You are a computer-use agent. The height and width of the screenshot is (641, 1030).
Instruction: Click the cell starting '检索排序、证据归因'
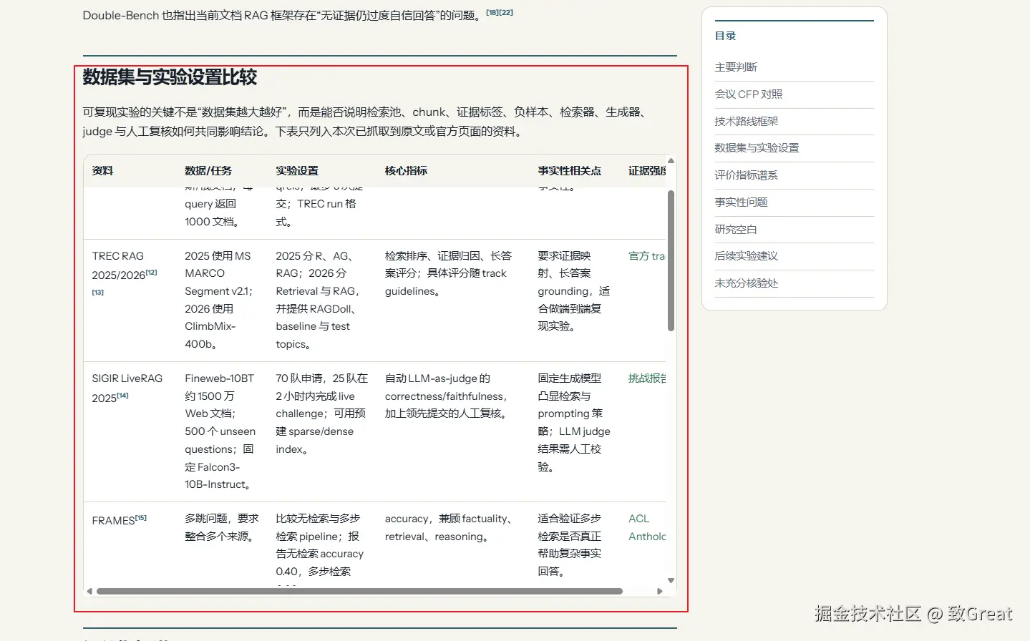click(452, 300)
